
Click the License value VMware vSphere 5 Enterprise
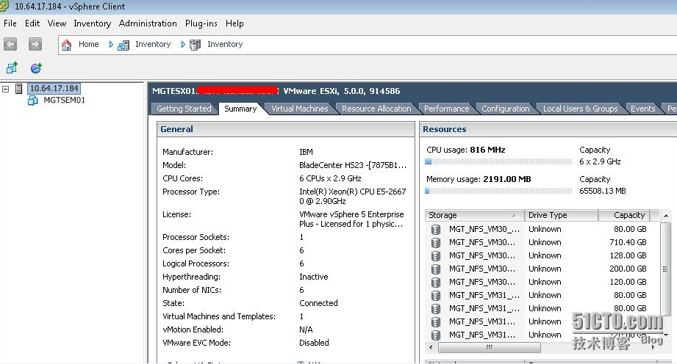click(x=351, y=219)
